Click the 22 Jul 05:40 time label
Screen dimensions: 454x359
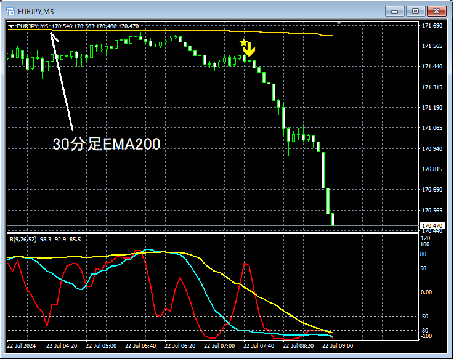pos(140,346)
